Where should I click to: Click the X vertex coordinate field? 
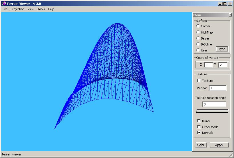[208, 65]
